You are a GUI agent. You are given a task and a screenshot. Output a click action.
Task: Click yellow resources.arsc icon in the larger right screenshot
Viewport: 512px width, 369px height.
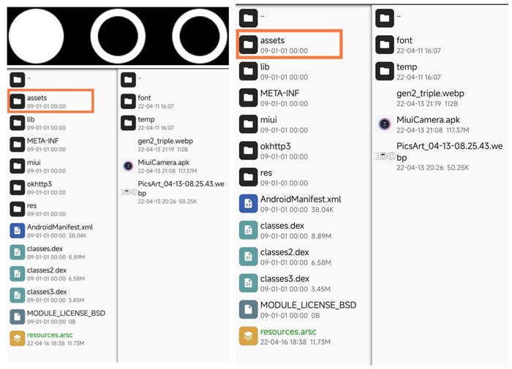[x=248, y=336]
